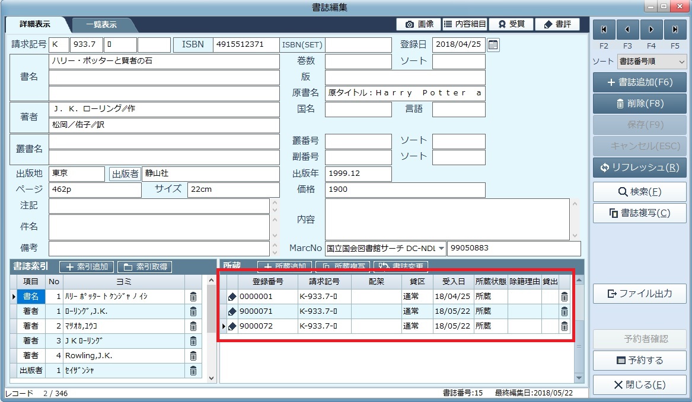Viewport: 692px width, 402px height.
Task: Remove the ﾏﾂｵｶ,ﾕｳｺ index entry with trash icon
Action: (193, 326)
